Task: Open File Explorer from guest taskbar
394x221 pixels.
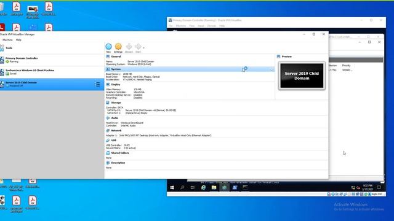Action: pyautogui.click(x=214, y=187)
